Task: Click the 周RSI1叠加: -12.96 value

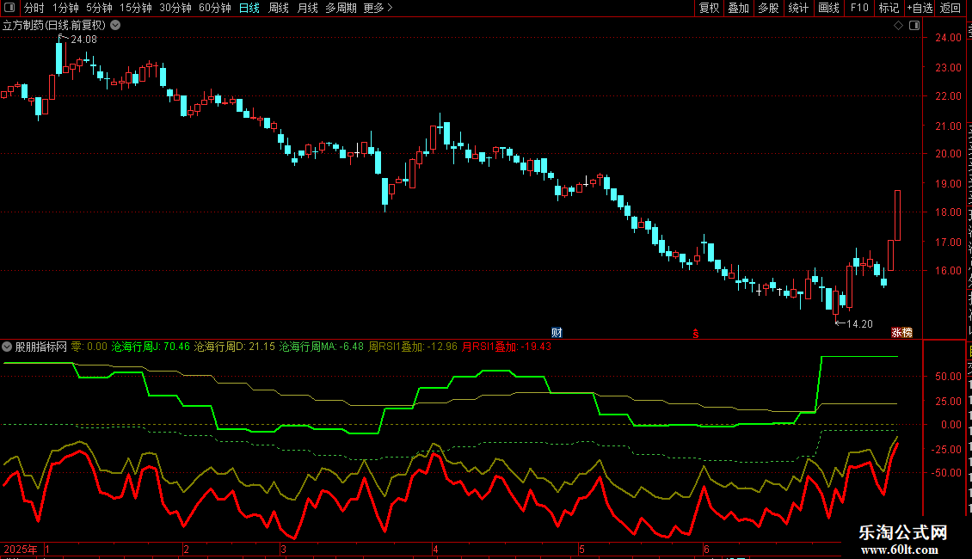Action: tap(413, 347)
